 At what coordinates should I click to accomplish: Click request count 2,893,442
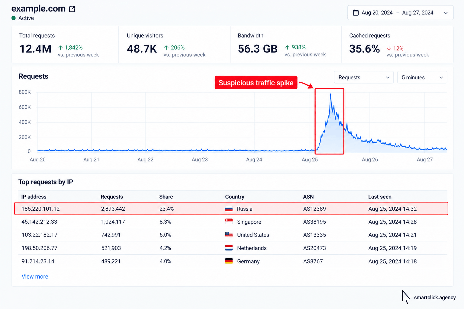tap(113, 209)
